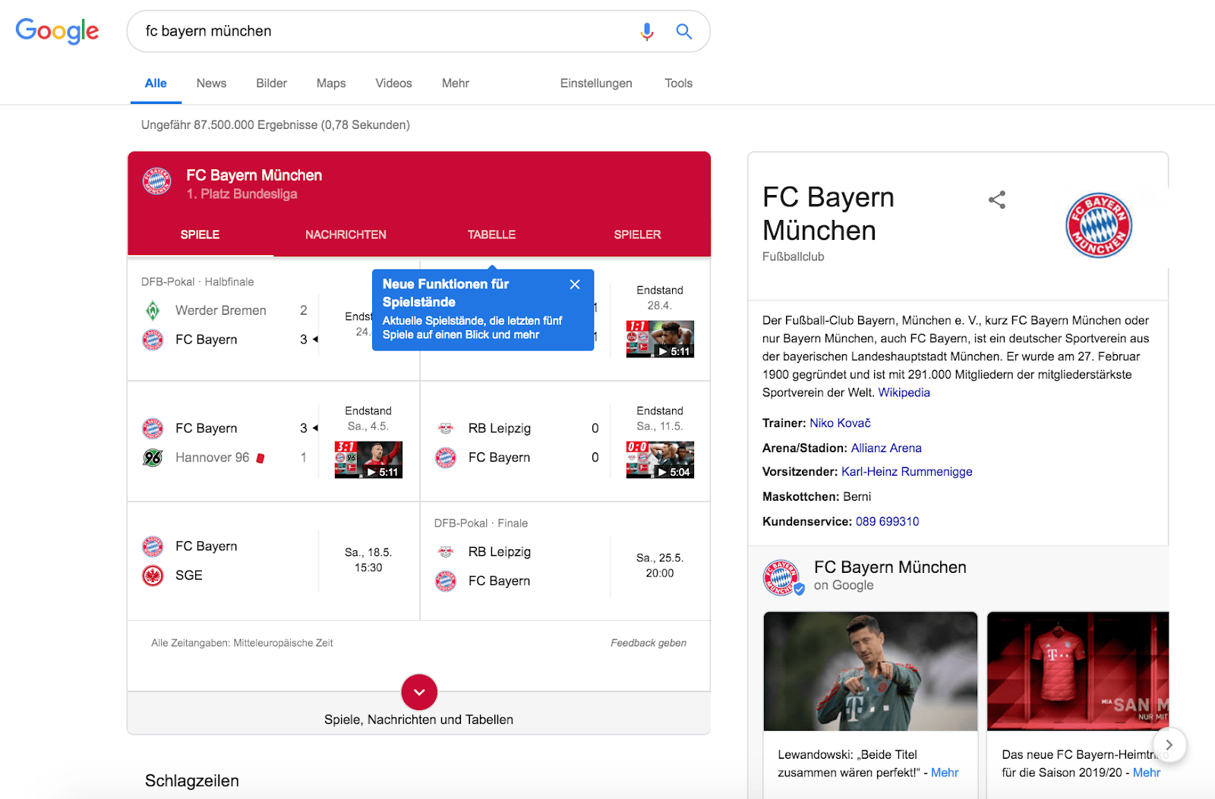Click SGE Eintracht Frankfurt crest
Viewport: 1215px width, 799px height.
coord(153,575)
